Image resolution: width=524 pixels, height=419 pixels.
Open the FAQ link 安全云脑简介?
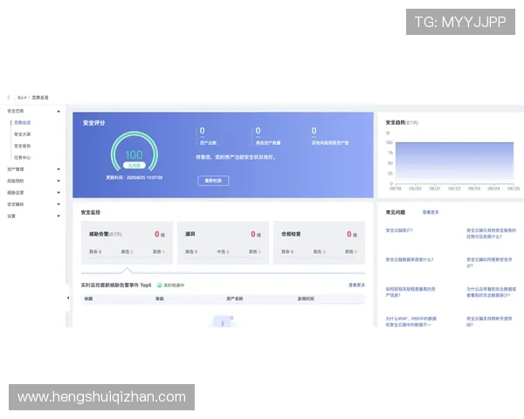[399, 230]
